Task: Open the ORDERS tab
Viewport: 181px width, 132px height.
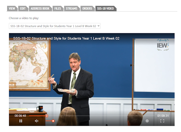Action: (x=87, y=8)
